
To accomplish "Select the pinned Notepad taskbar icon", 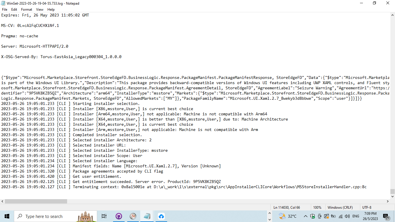I will pos(147,216).
